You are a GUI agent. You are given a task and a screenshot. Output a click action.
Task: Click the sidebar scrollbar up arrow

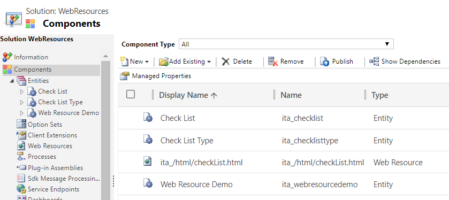tap(105, 56)
